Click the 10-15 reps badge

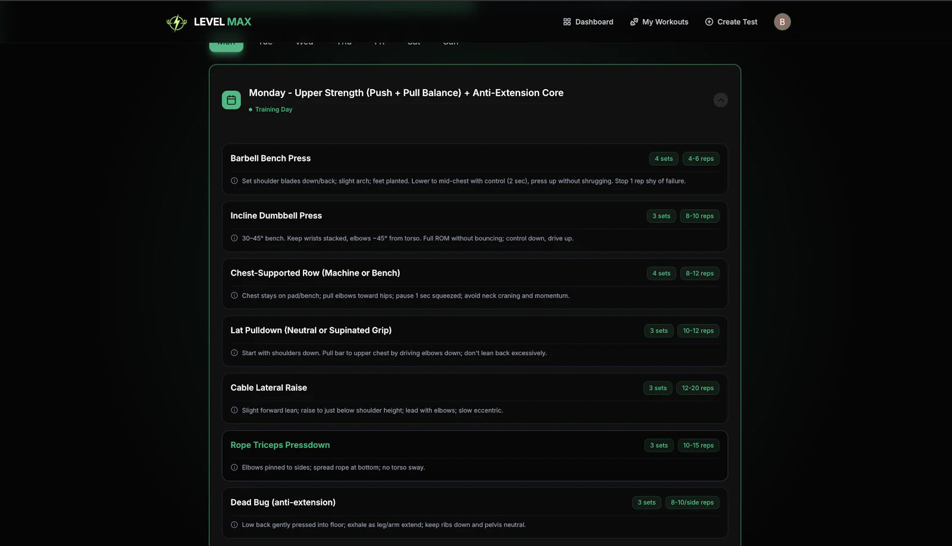pos(699,446)
